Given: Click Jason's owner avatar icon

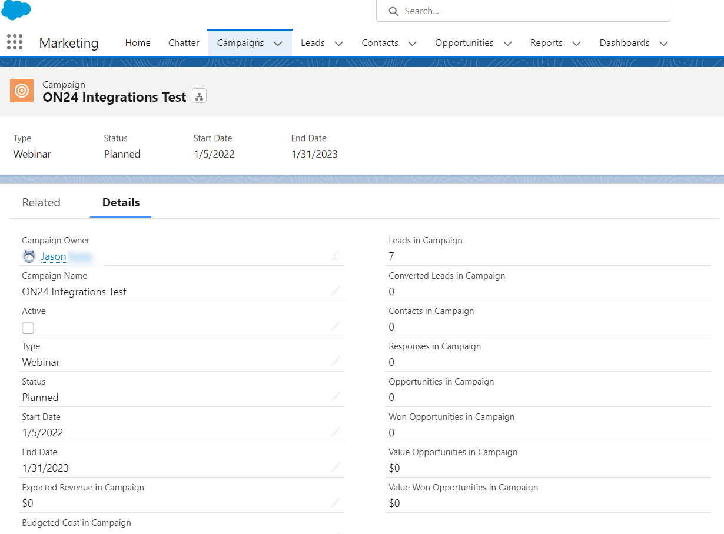Looking at the screenshot, I should 29,256.
